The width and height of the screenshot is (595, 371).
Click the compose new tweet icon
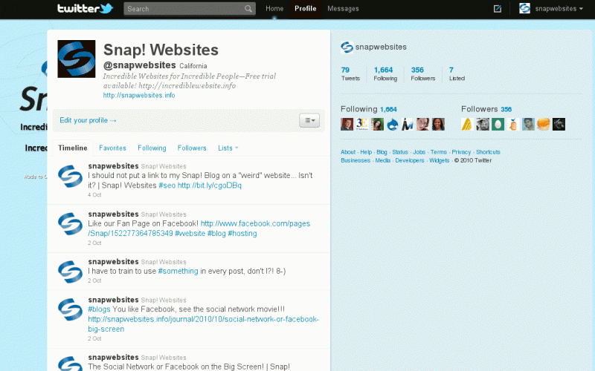tap(498, 9)
